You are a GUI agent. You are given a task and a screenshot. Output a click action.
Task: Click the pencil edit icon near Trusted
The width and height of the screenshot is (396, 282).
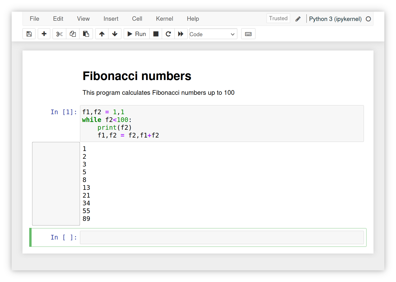298,19
